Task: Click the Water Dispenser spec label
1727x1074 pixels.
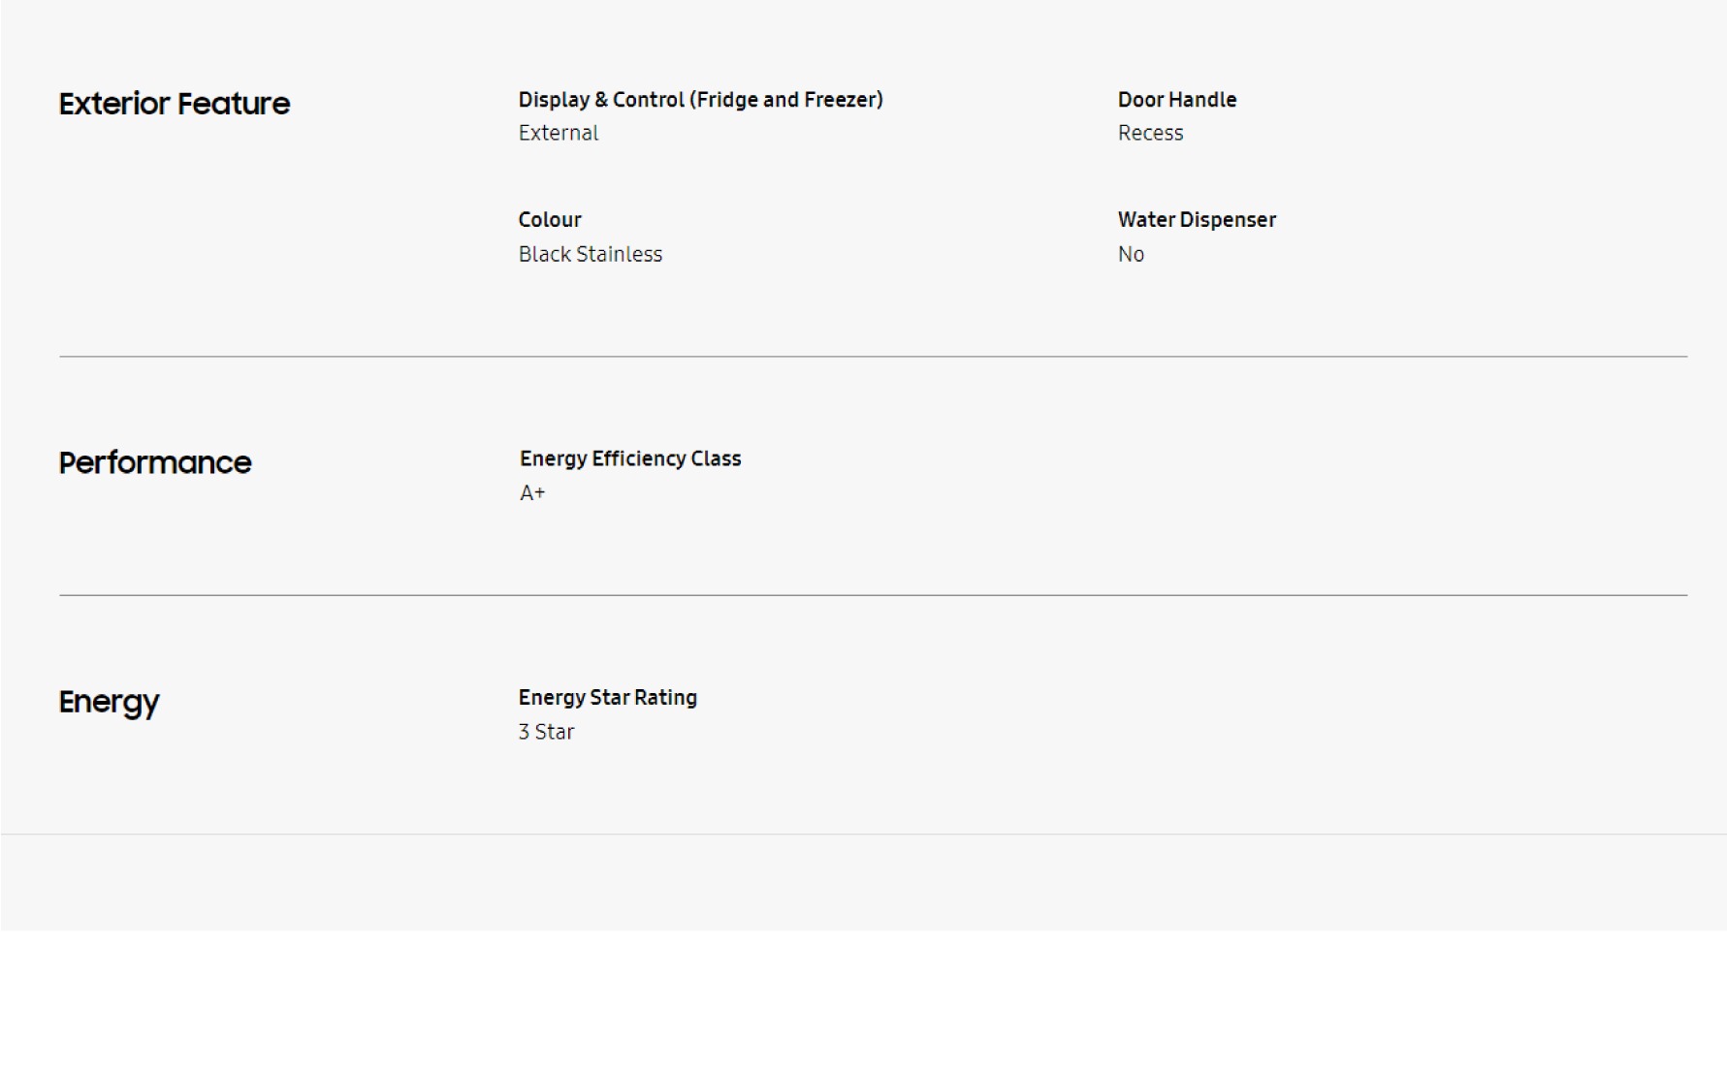Action: [x=1196, y=220]
